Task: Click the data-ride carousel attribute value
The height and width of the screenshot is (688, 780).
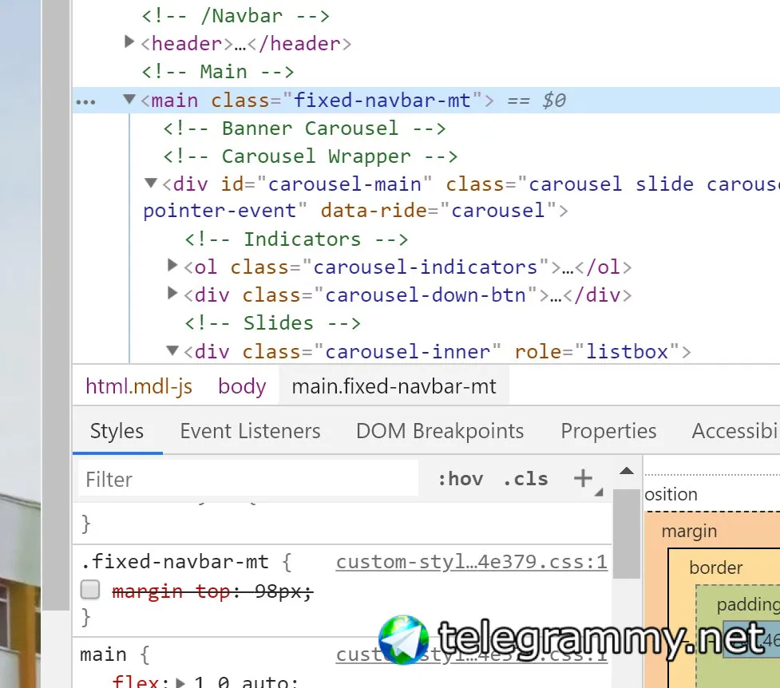Action: 498,211
